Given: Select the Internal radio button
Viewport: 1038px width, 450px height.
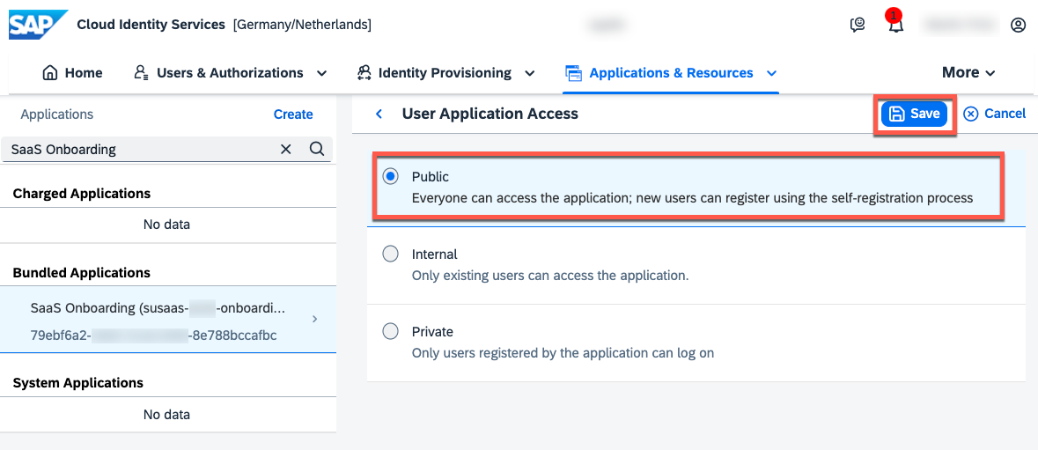Looking at the screenshot, I should 391,254.
